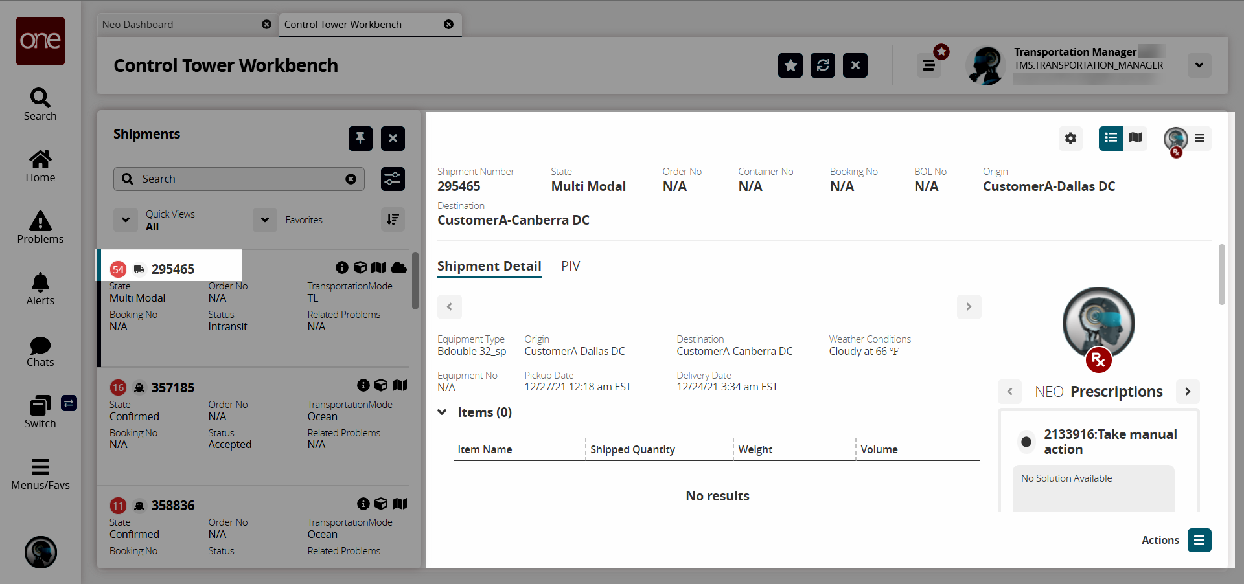Viewport: 1244px width, 584px height.
Task: Open Alerts bell in sidebar
Action: tap(40, 289)
